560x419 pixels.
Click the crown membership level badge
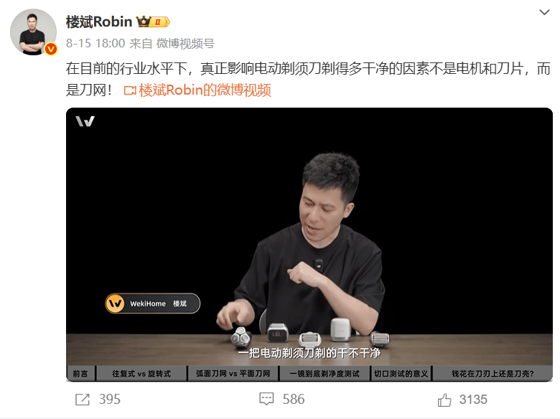153,22
